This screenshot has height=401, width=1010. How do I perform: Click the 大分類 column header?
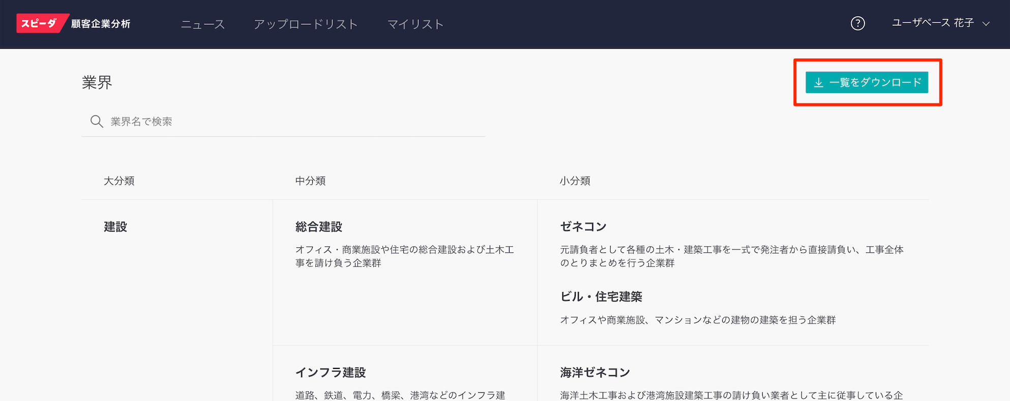pyautogui.click(x=119, y=181)
